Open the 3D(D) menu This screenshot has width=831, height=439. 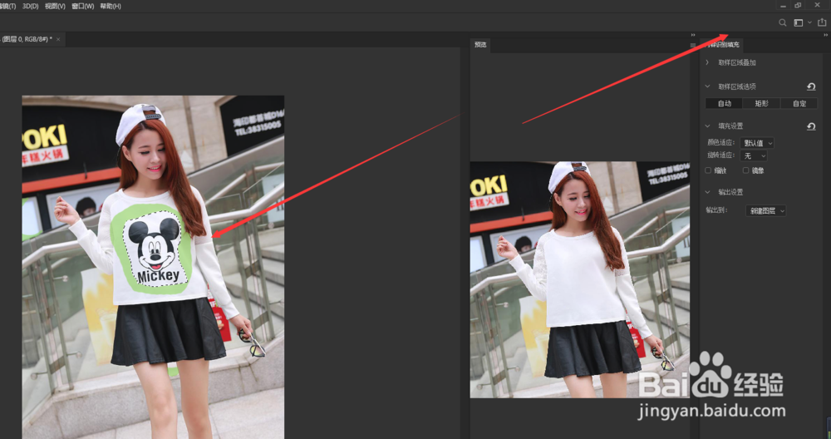30,7
